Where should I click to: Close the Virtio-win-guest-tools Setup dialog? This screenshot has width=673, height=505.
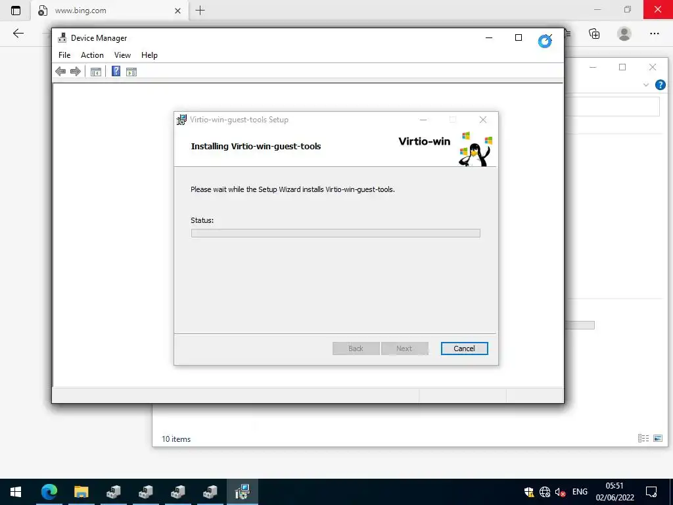[483, 120]
